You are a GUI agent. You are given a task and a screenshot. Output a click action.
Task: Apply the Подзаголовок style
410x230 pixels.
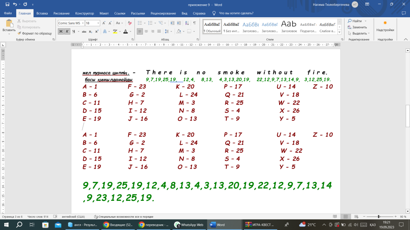point(308,26)
